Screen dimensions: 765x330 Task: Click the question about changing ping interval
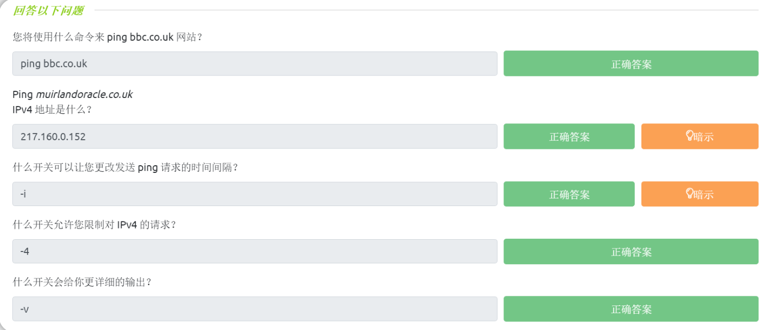pos(125,168)
